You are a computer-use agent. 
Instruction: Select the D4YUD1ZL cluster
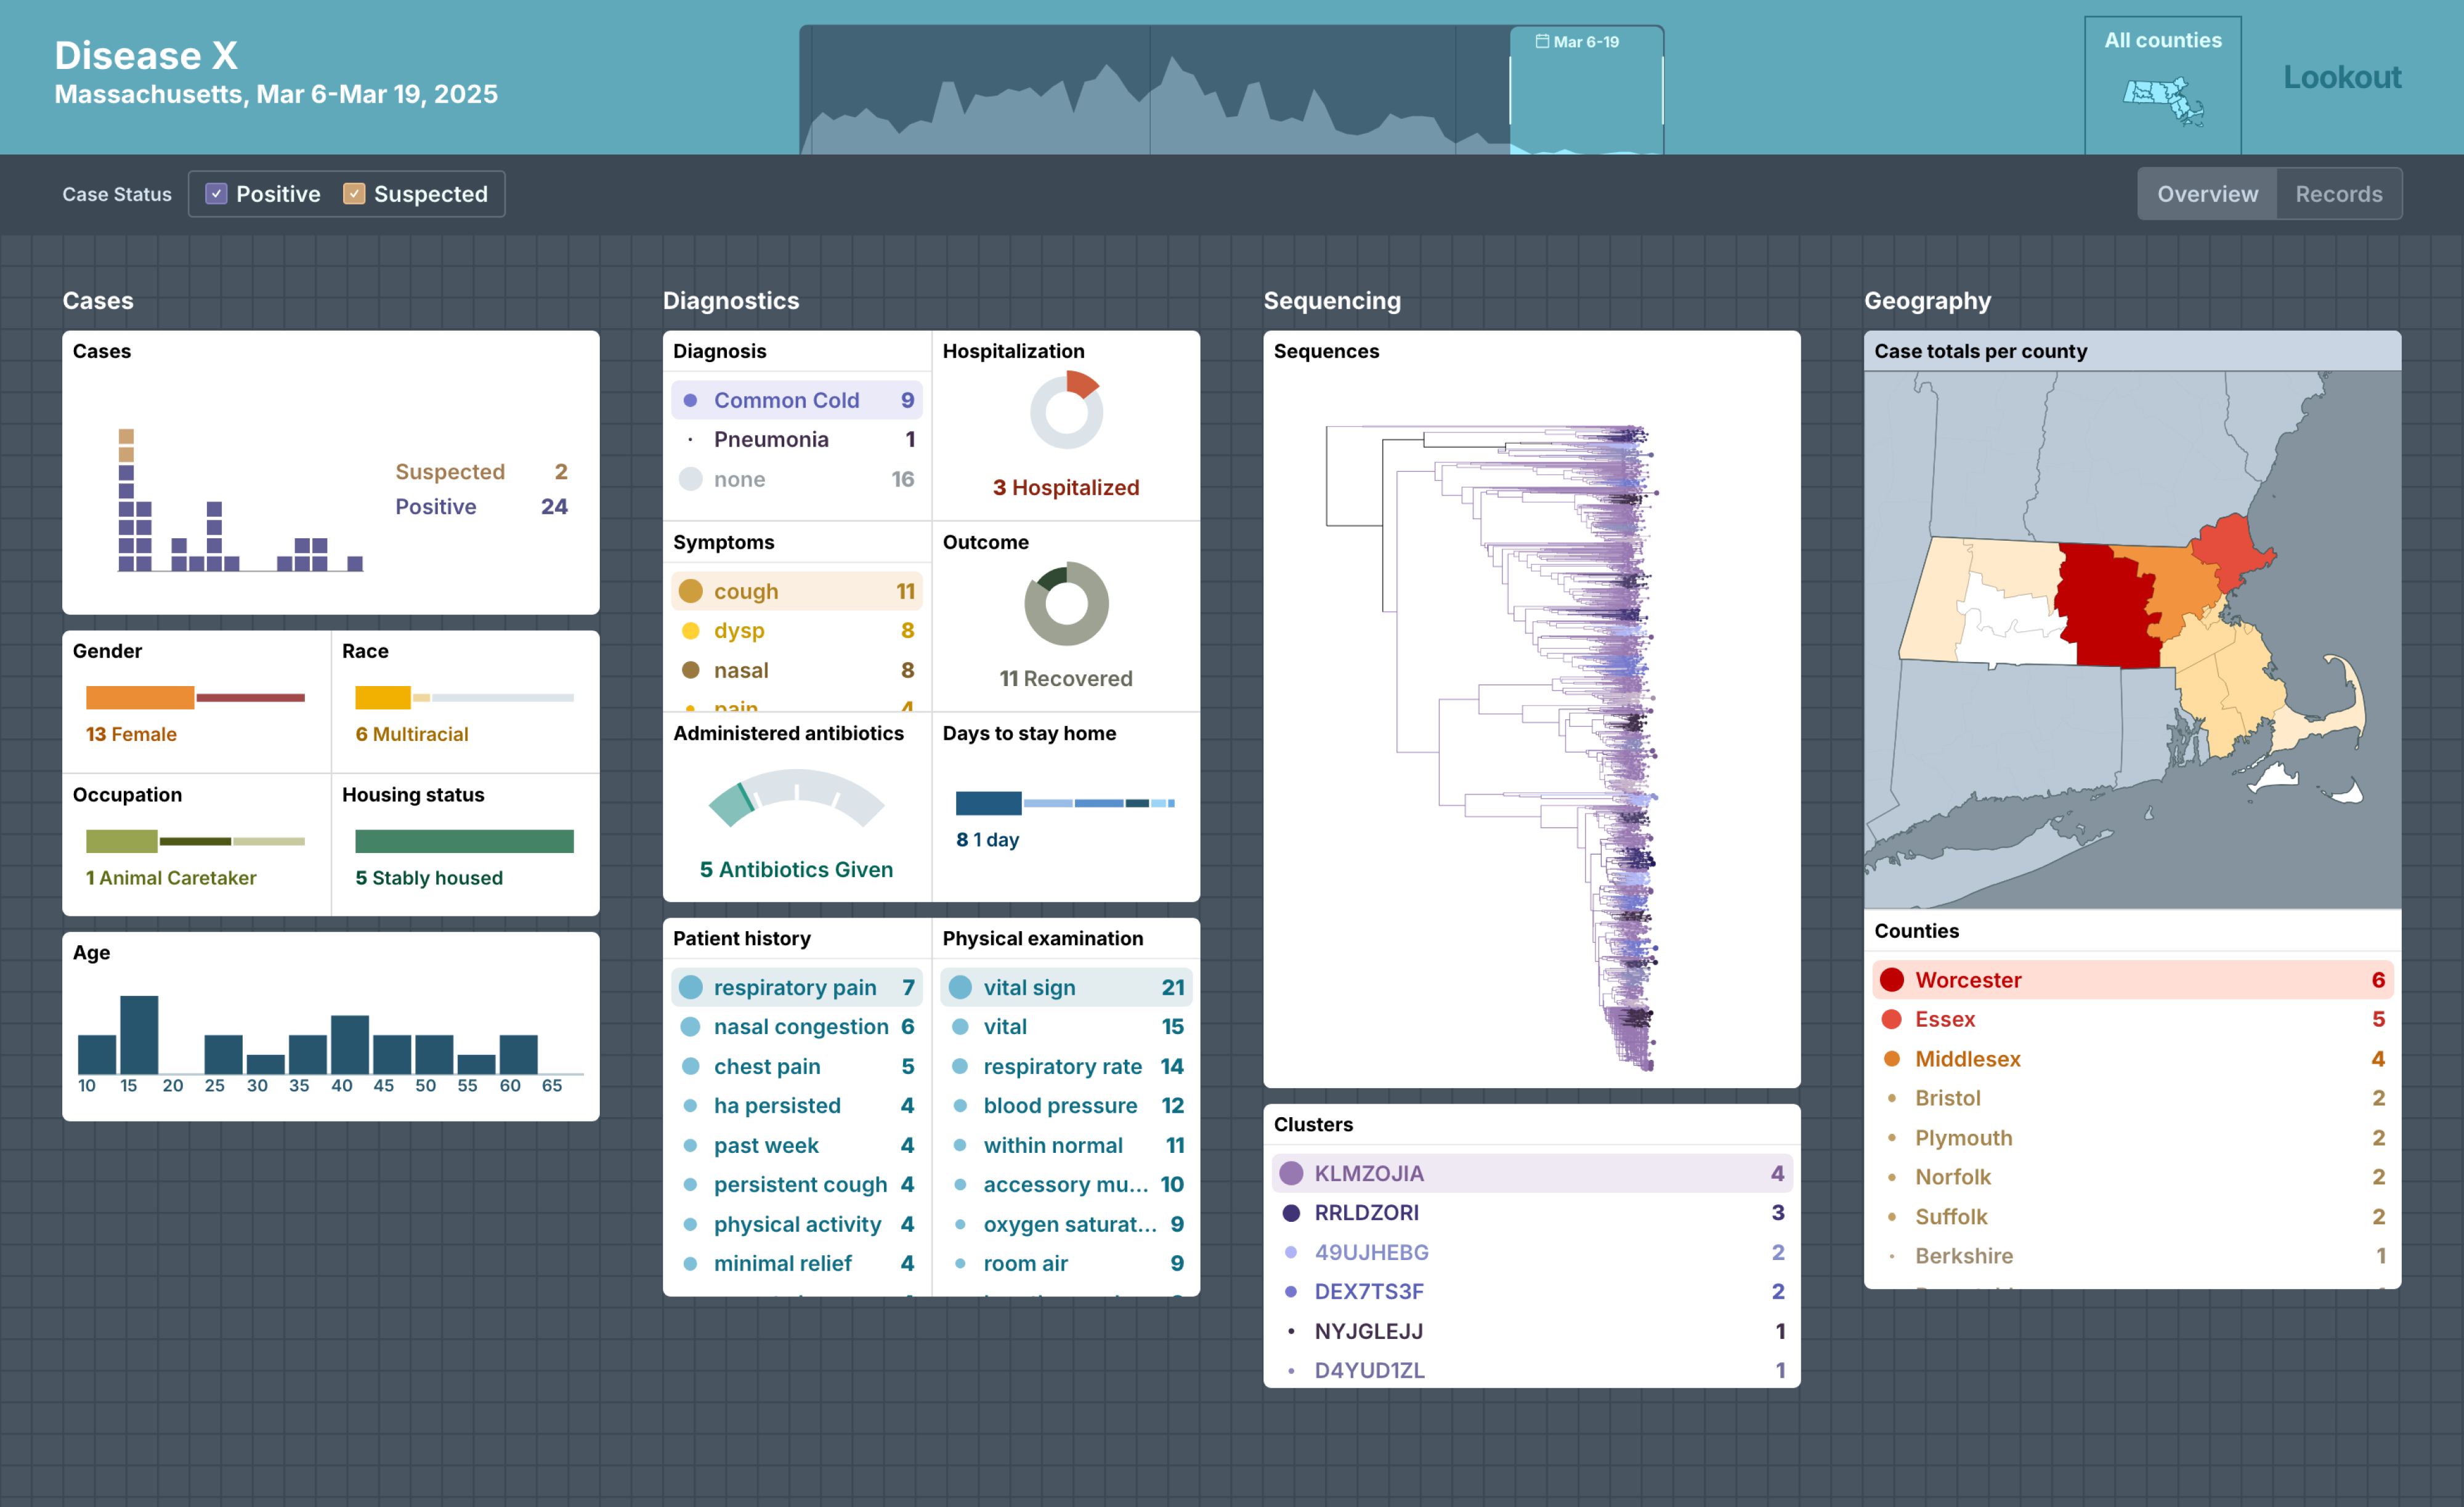pyautogui.click(x=1532, y=1370)
